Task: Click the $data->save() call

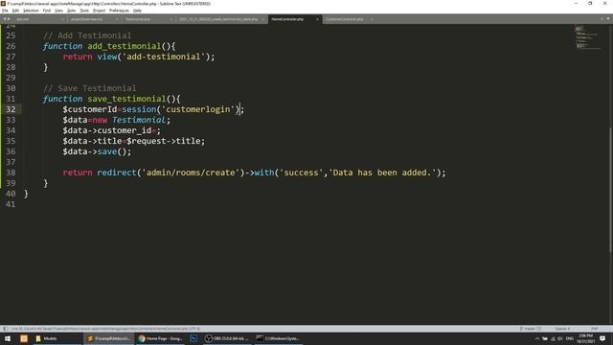Action: pos(97,151)
